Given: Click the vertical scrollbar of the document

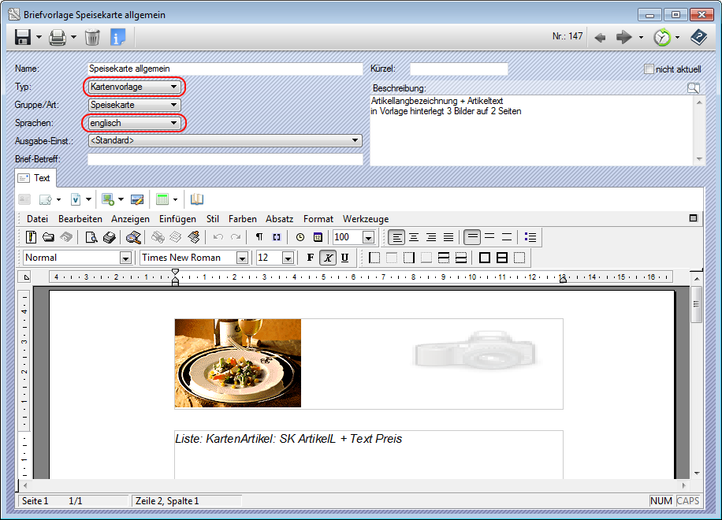Looking at the screenshot, I should click(x=696, y=378).
